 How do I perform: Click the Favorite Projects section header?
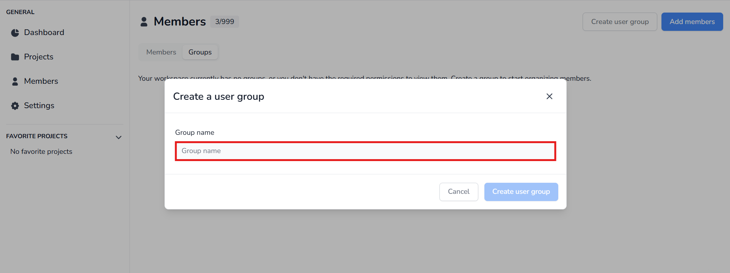click(x=37, y=136)
